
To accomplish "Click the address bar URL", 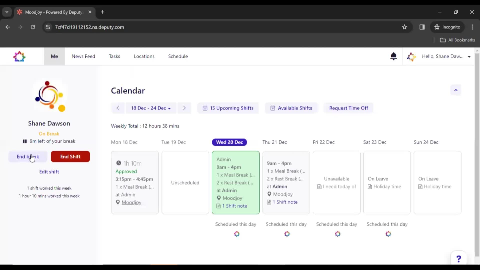I will point(89,27).
